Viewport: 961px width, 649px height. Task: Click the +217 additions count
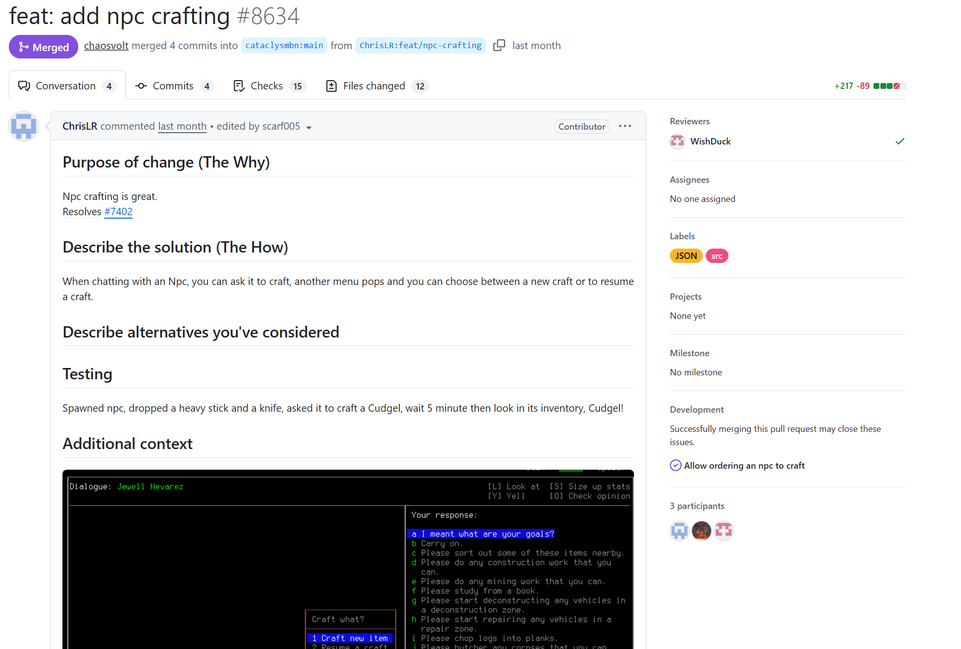pos(843,86)
